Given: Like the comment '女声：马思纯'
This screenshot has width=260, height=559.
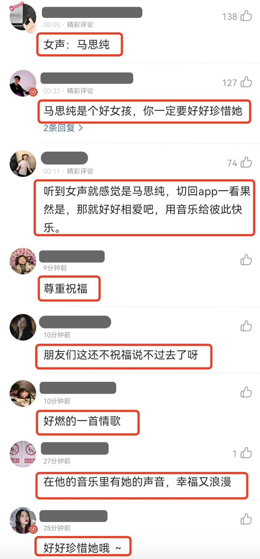Looking at the screenshot, I should (246, 16).
